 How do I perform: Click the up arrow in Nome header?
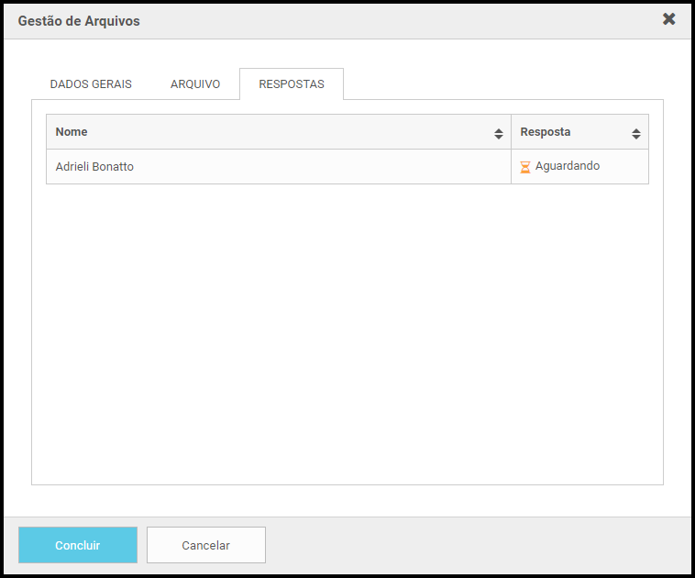tap(499, 131)
